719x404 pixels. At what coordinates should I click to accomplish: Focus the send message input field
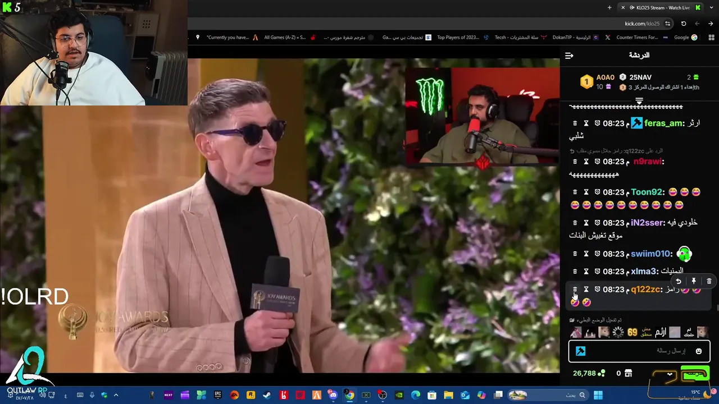(x=639, y=351)
